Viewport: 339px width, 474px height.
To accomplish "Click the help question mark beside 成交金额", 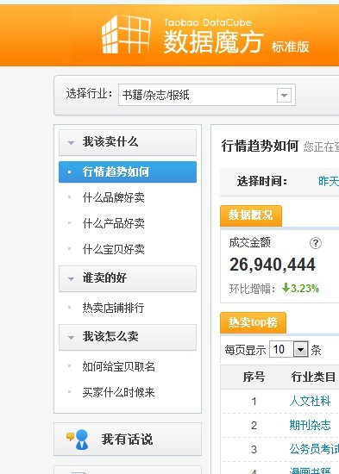I will [x=316, y=243].
